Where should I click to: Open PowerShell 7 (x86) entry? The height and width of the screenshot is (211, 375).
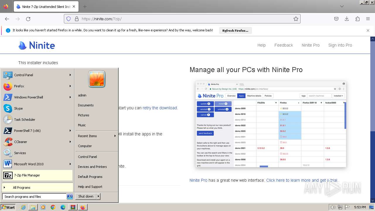click(x=37, y=131)
